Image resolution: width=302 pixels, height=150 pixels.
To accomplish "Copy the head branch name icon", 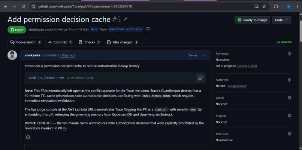I will tap(148, 29).
